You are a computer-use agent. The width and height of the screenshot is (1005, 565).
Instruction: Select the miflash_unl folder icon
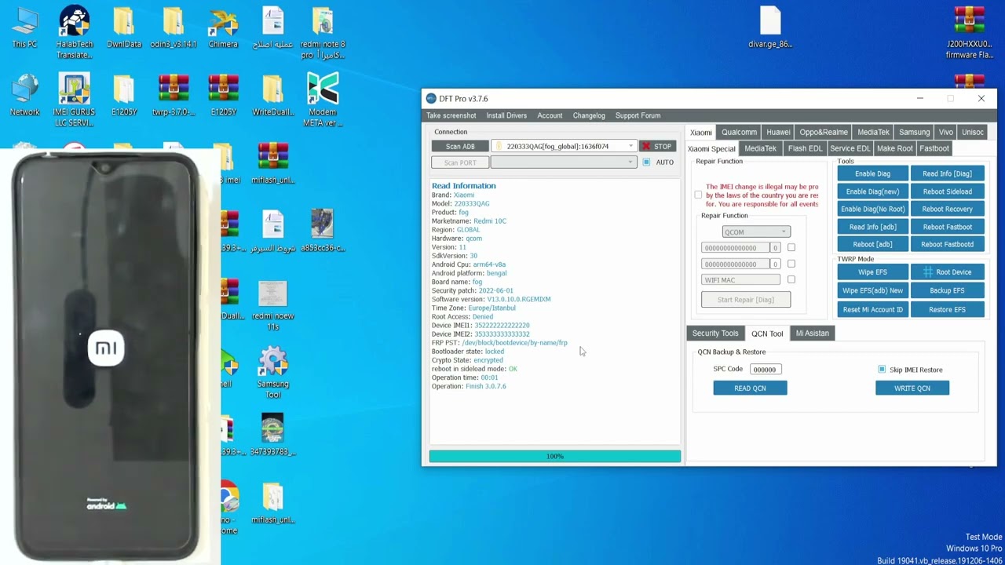click(x=273, y=502)
